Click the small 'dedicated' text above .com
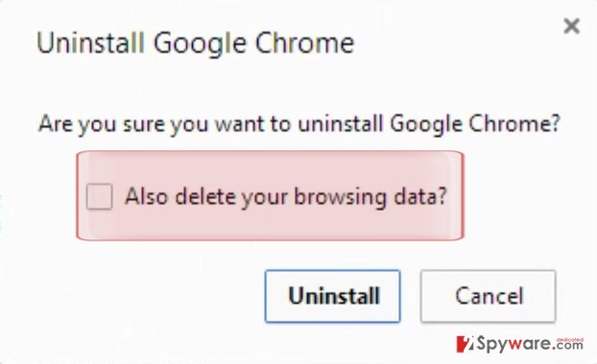The image size is (597, 364). pyautogui.click(x=569, y=339)
